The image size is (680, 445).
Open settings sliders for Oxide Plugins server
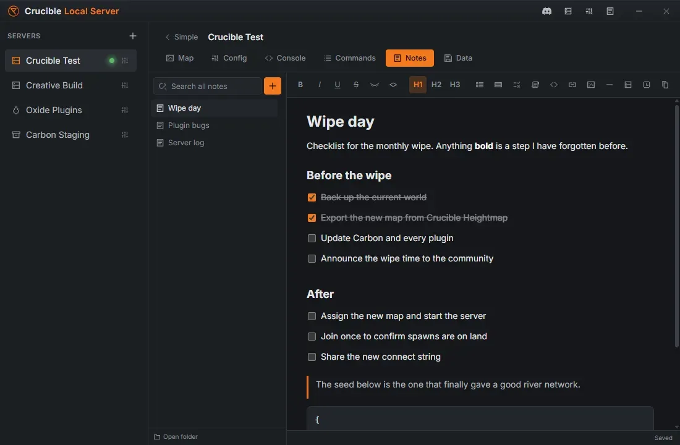point(125,110)
